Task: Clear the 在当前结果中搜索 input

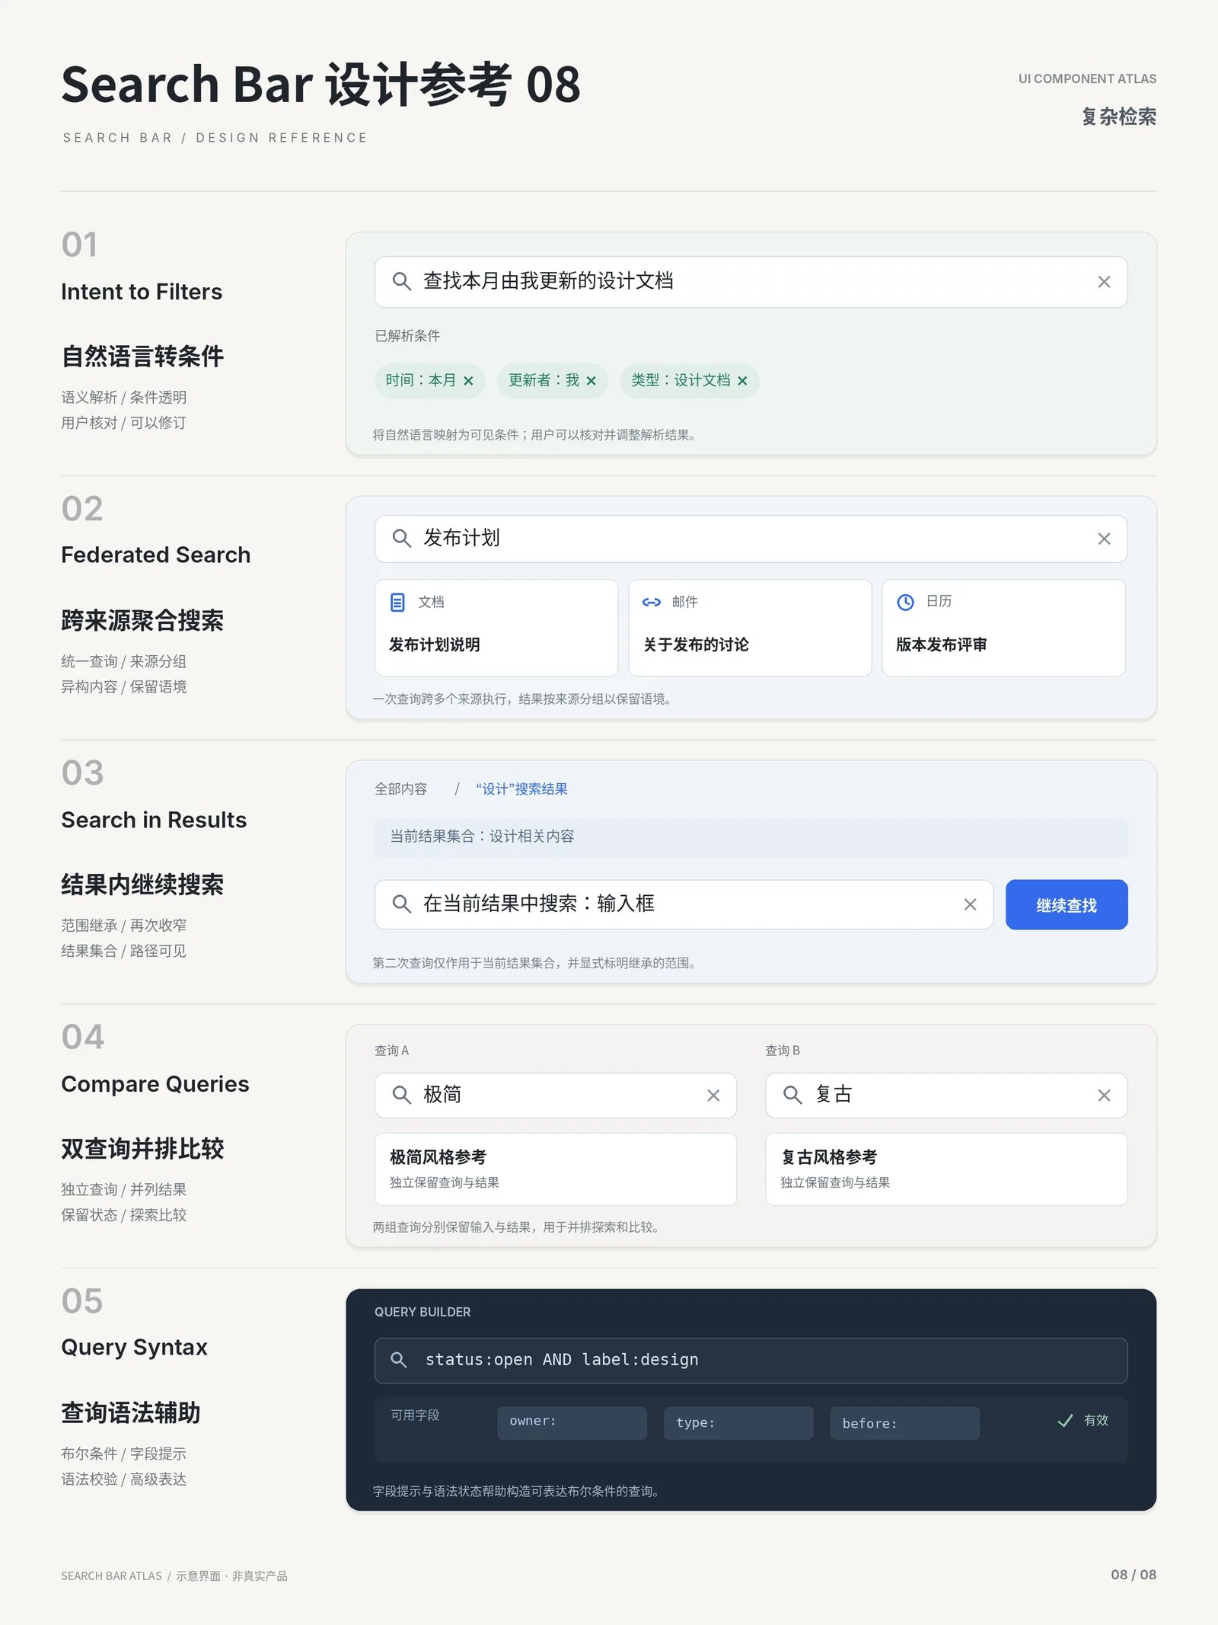Action: point(970,904)
